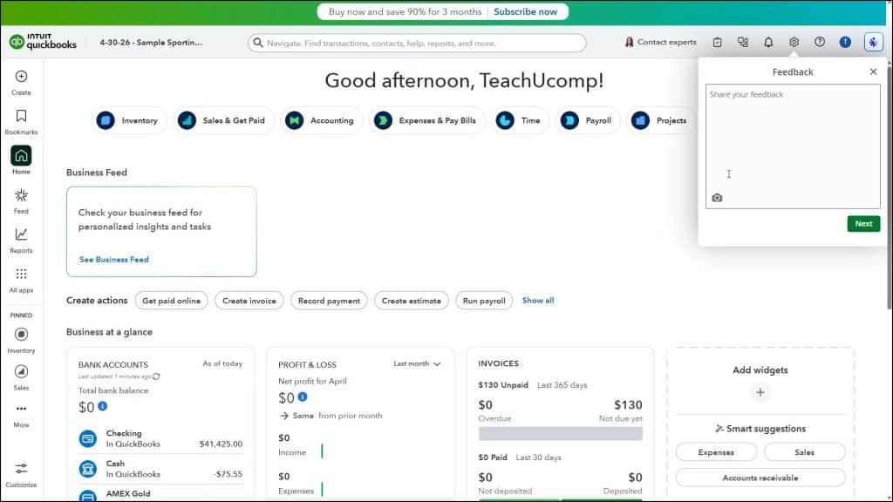Image resolution: width=893 pixels, height=502 pixels.
Task: Show all create actions
Action: coord(537,300)
